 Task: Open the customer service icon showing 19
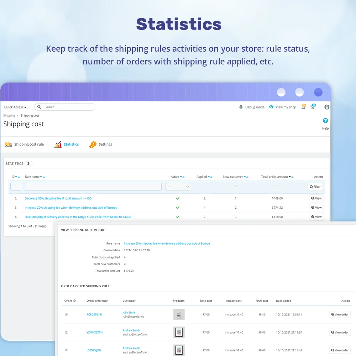(313, 107)
